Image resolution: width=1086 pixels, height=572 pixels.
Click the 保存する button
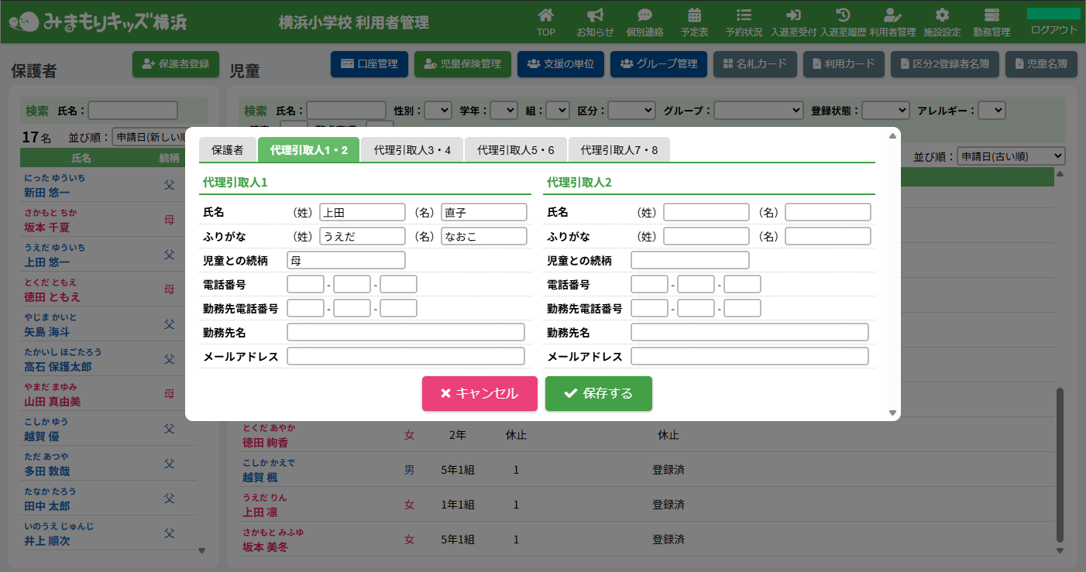pos(598,393)
